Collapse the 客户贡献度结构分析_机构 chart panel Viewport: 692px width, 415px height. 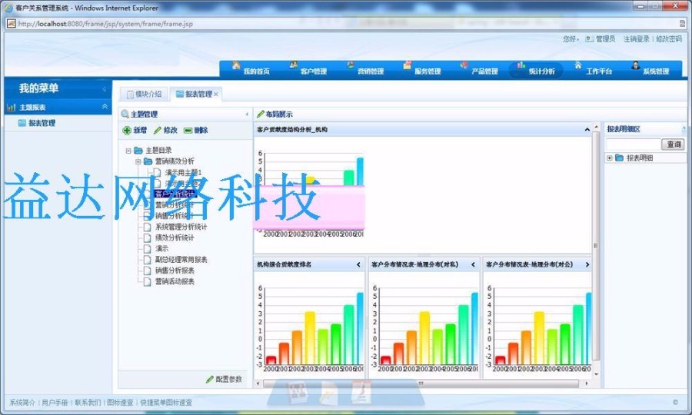(x=587, y=130)
